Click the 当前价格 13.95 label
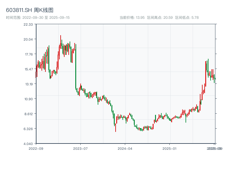The image size is (239, 179). coord(132,18)
